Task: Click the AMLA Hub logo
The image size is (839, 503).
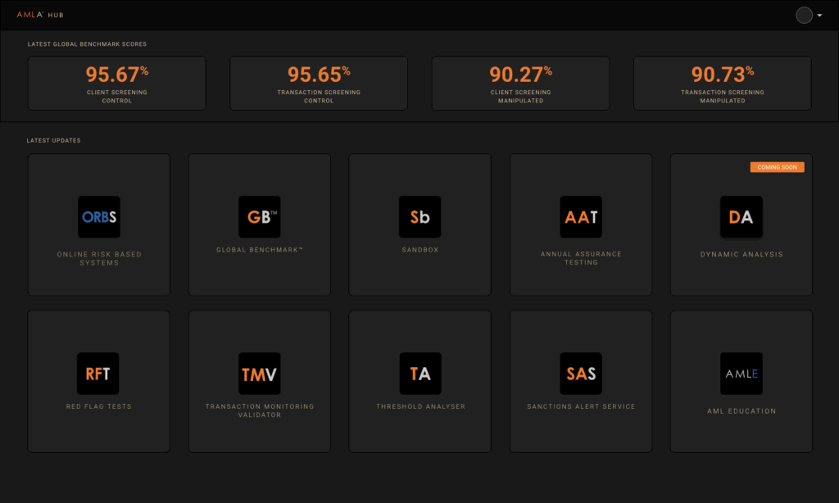Action: [40, 15]
